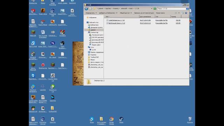Click the Explorer forward navigation button
224x126 pixels.
tap(90, 9)
